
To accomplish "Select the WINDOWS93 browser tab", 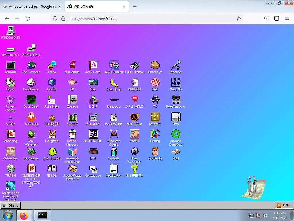I will [97, 6].
